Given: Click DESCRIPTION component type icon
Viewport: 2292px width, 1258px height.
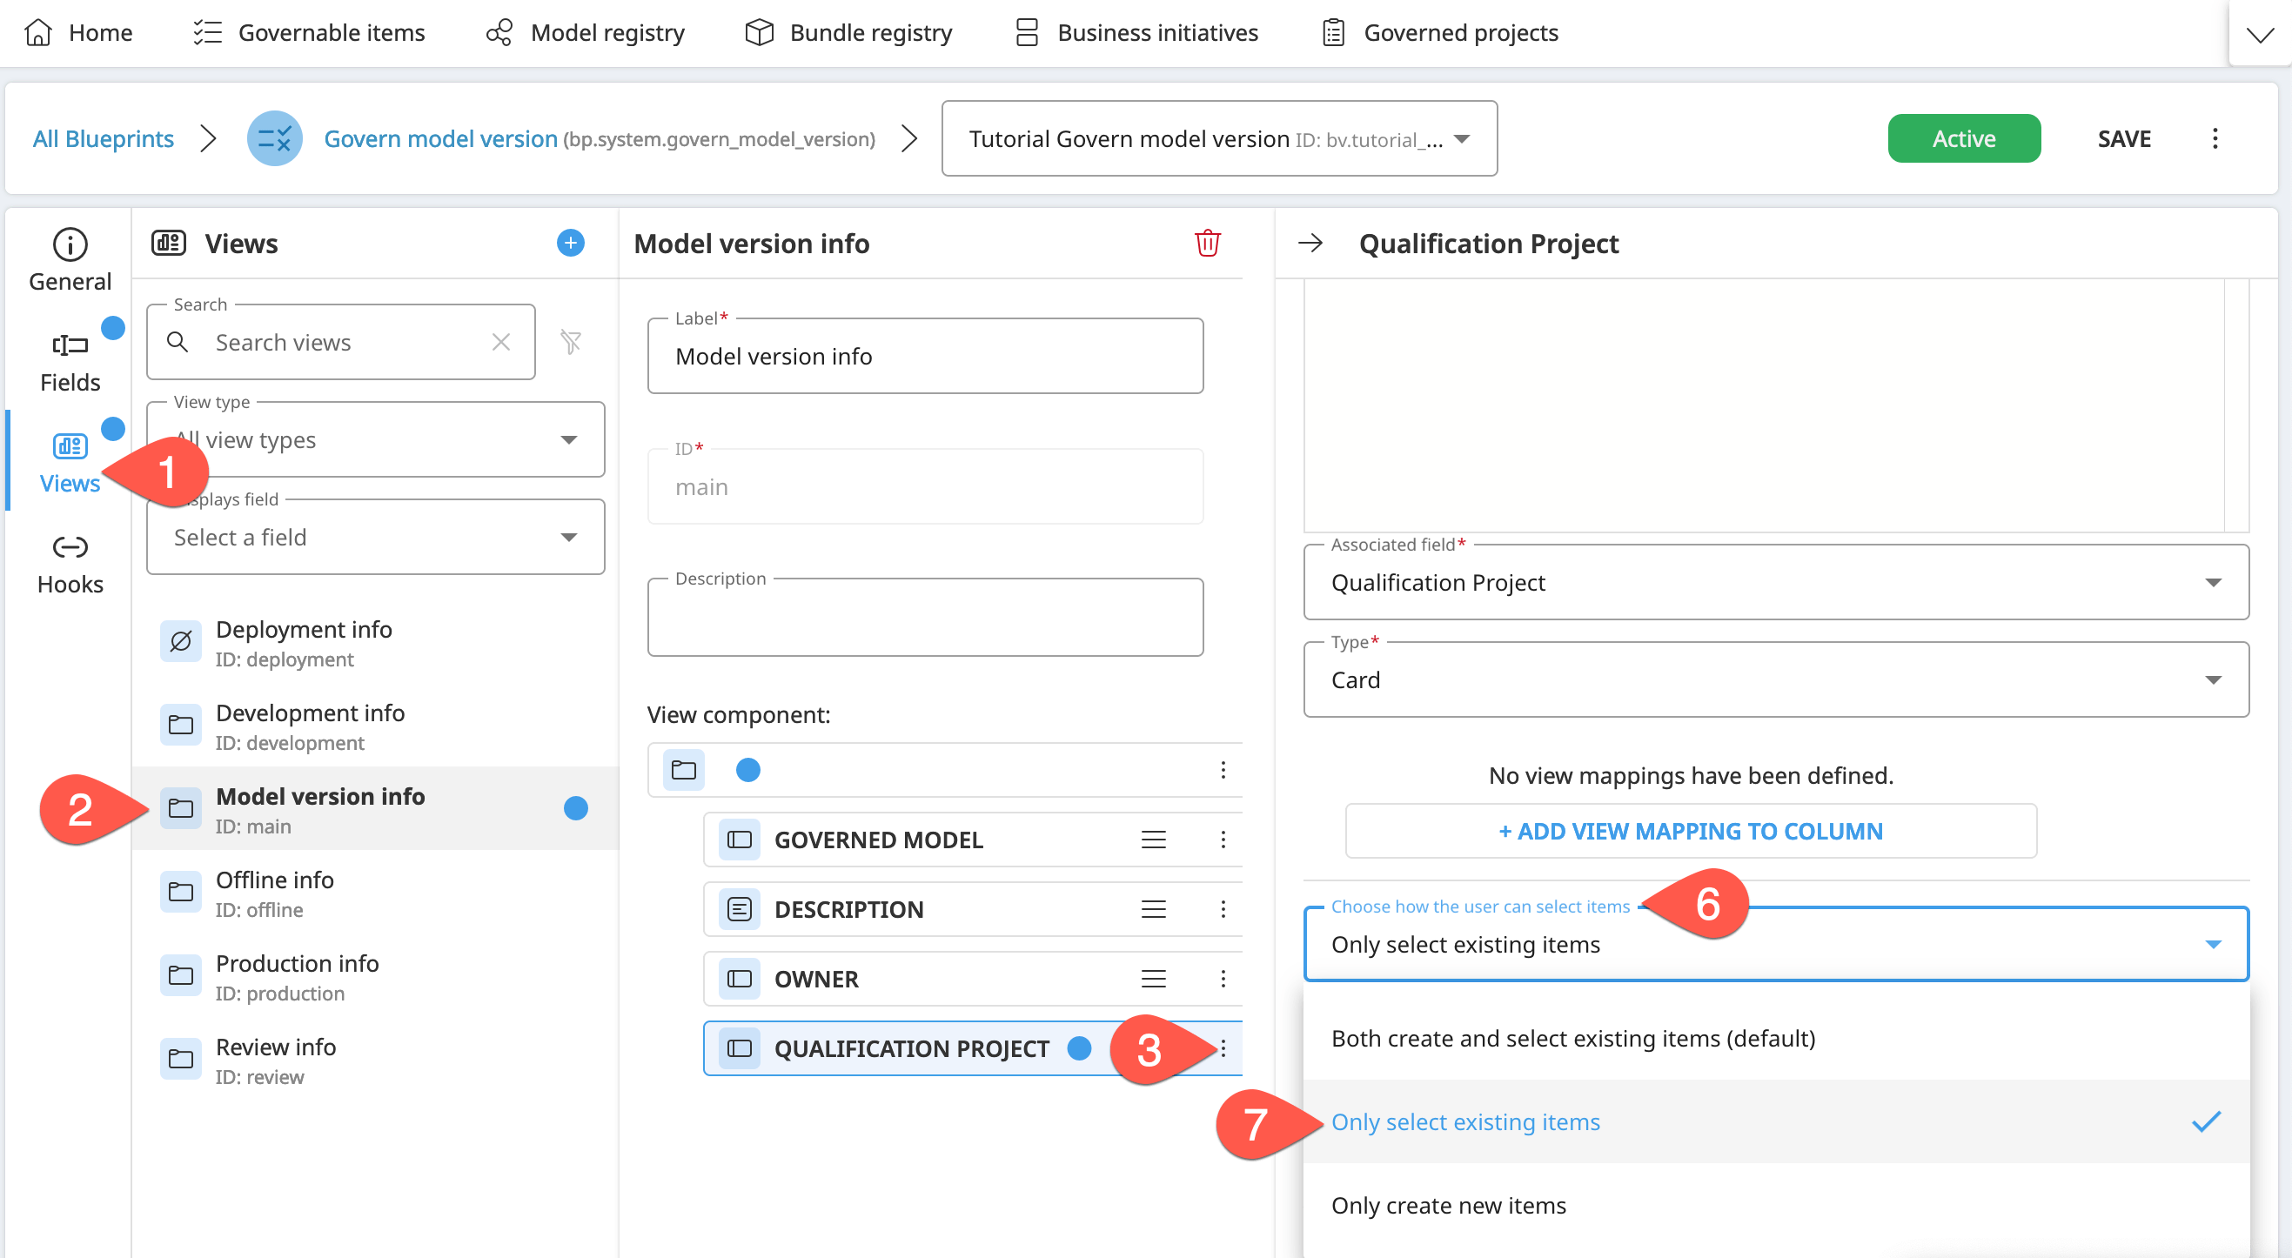Looking at the screenshot, I should tap(740, 909).
